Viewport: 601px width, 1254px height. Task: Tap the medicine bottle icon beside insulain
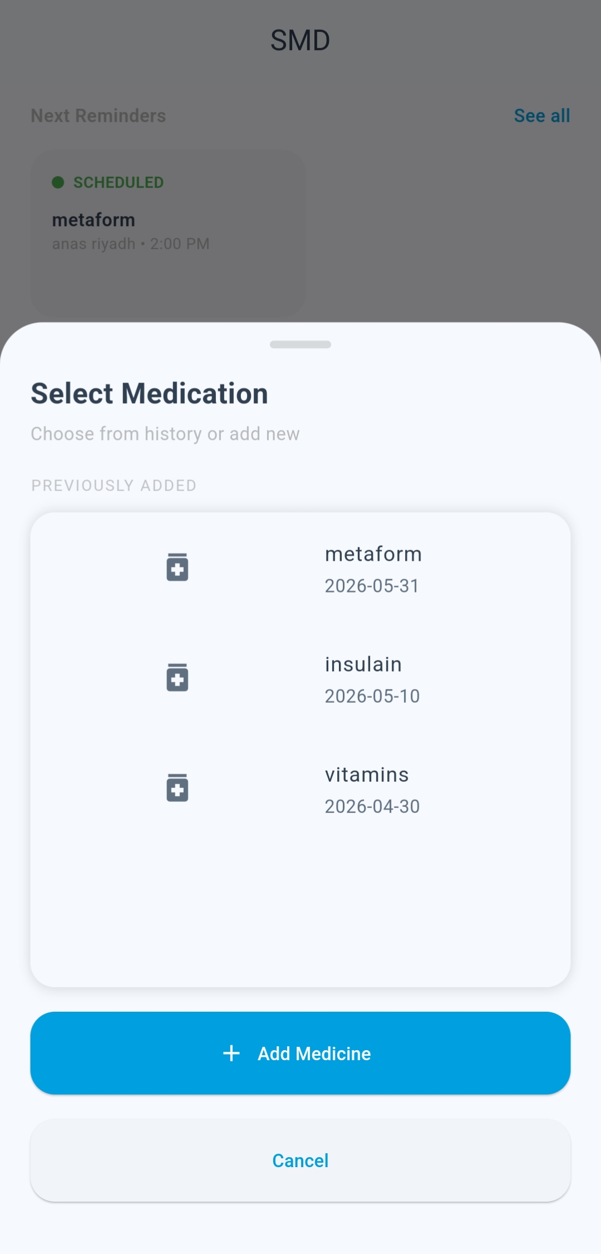tap(177, 678)
